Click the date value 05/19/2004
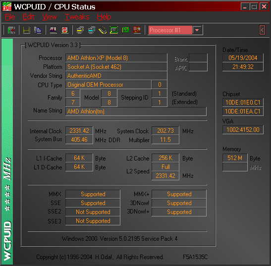The height and width of the screenshot is (266, 271). pyautogui.click(x=243, y=58)
